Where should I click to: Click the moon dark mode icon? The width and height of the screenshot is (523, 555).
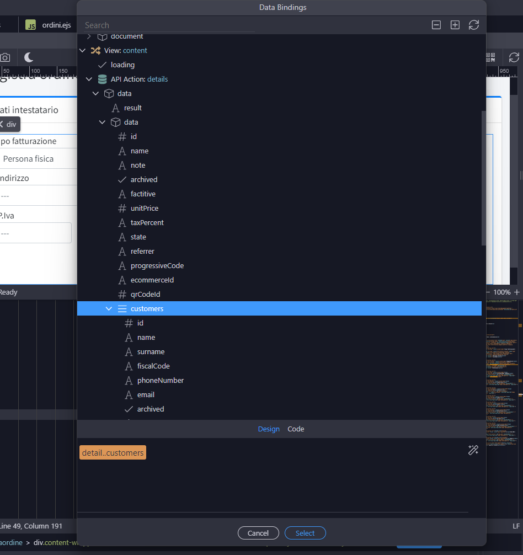point(28,57)
